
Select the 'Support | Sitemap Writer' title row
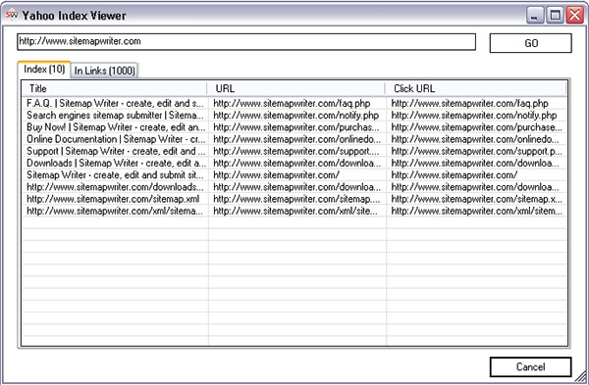point(116,151)
